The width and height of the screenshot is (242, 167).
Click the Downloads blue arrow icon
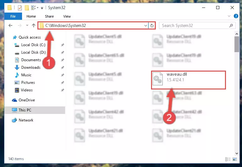(x=17, y=67)
